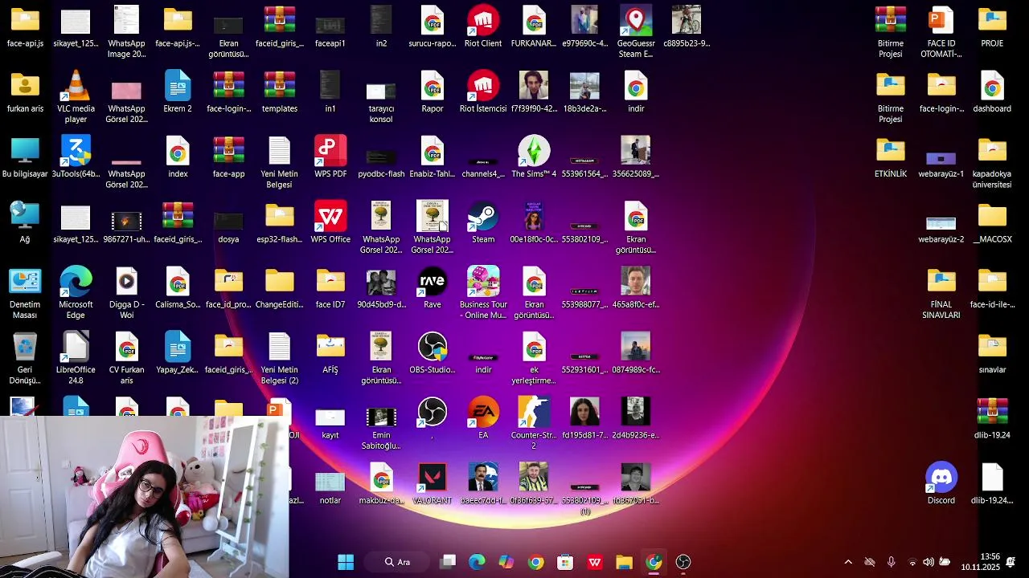
Task: Open the OBS-Studio desktop shortcut
Action: pos(433,353)
